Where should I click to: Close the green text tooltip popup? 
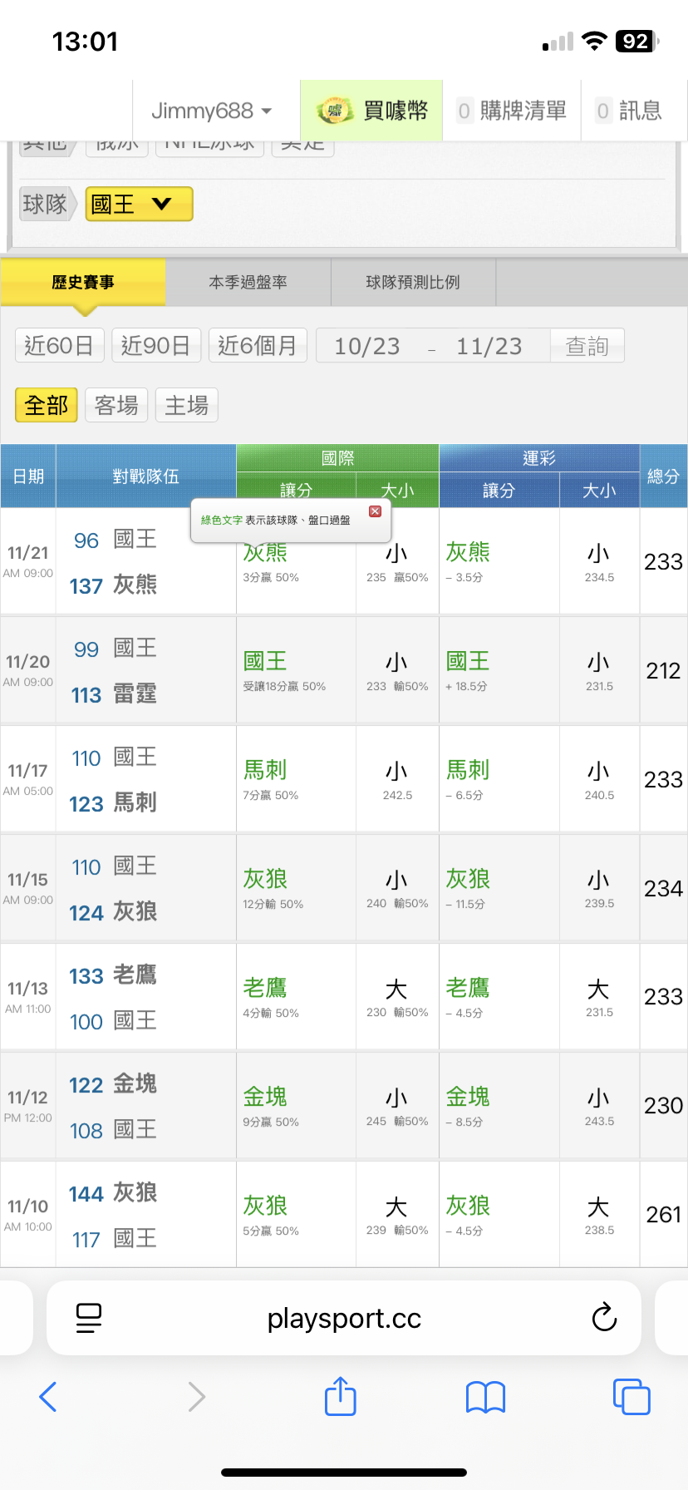[375, 511]
